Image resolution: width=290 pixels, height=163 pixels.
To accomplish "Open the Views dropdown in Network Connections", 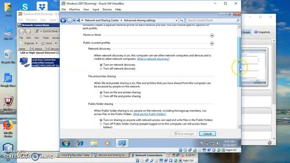I will (49, 43).
